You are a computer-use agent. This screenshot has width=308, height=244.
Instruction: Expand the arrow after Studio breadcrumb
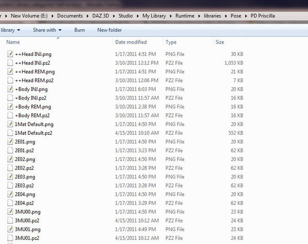[x=138, y=16]
